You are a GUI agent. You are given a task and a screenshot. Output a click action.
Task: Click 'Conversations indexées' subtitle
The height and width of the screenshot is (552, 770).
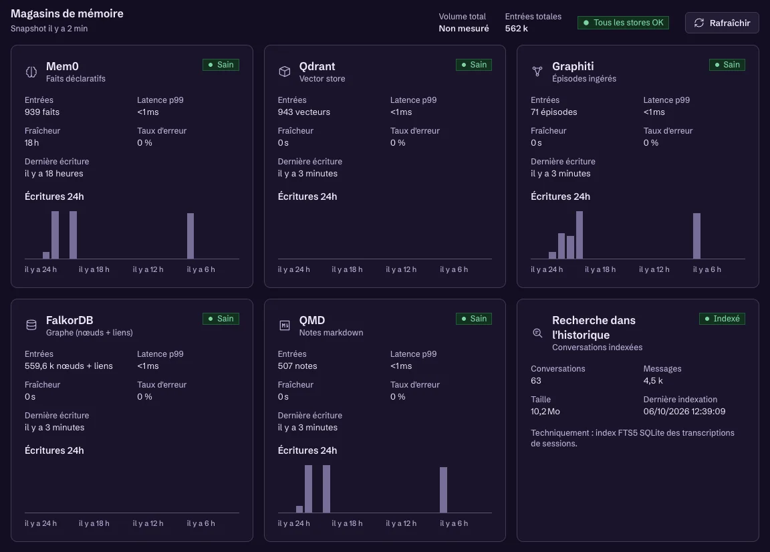click(x=597, y=348)
